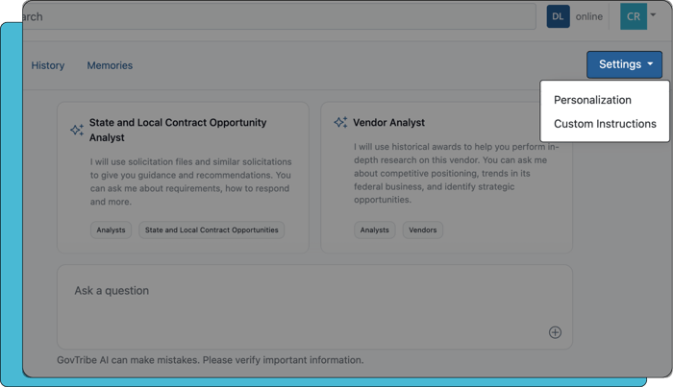Image resolution: width=673 pixels, height=387 pixels.
Task: Click the sparkle icon beside State and Local analyst
Action: 77,130
